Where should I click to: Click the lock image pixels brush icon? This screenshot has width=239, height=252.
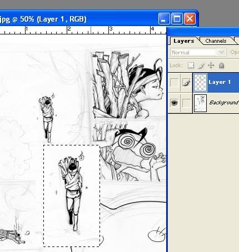click(x=201, y=65)
